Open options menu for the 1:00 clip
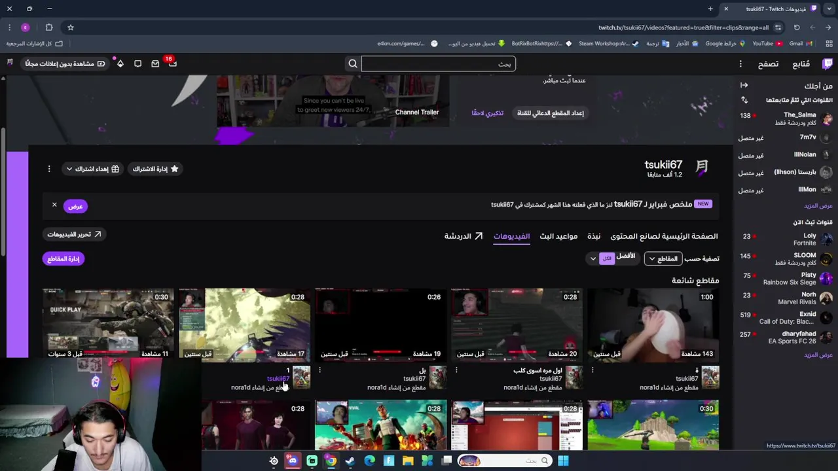Image resolution: width=838 pixels, height=471 pixels. (592, 370)
